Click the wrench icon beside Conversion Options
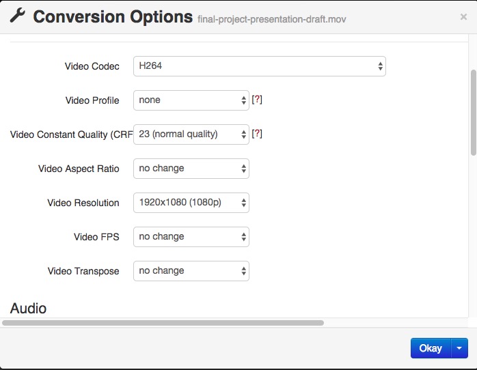 [x=18, y=16]
